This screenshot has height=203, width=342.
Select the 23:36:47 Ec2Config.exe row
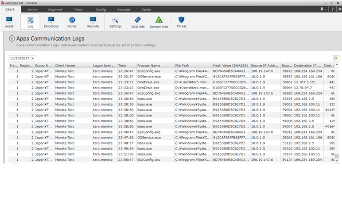coord(172,93)
